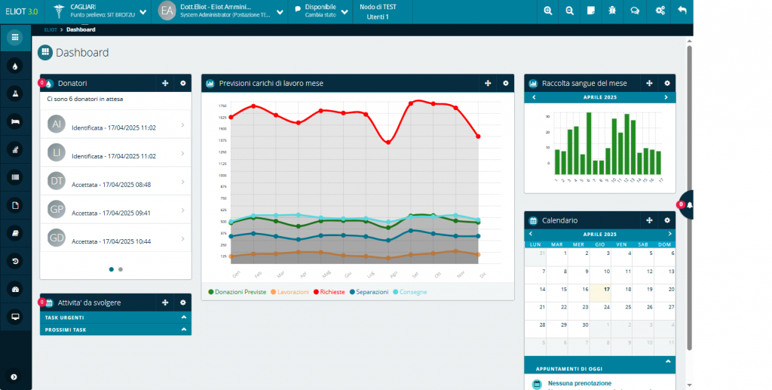Open the sticky note icon in header
This screenshot has width=772, height=390.
point(592,11)
